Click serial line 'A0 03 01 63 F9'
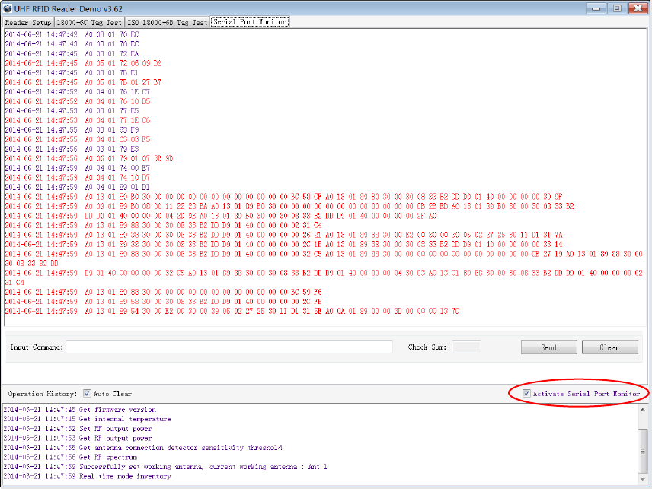Viewport: 652px width, 489px height. click(72, 130)
